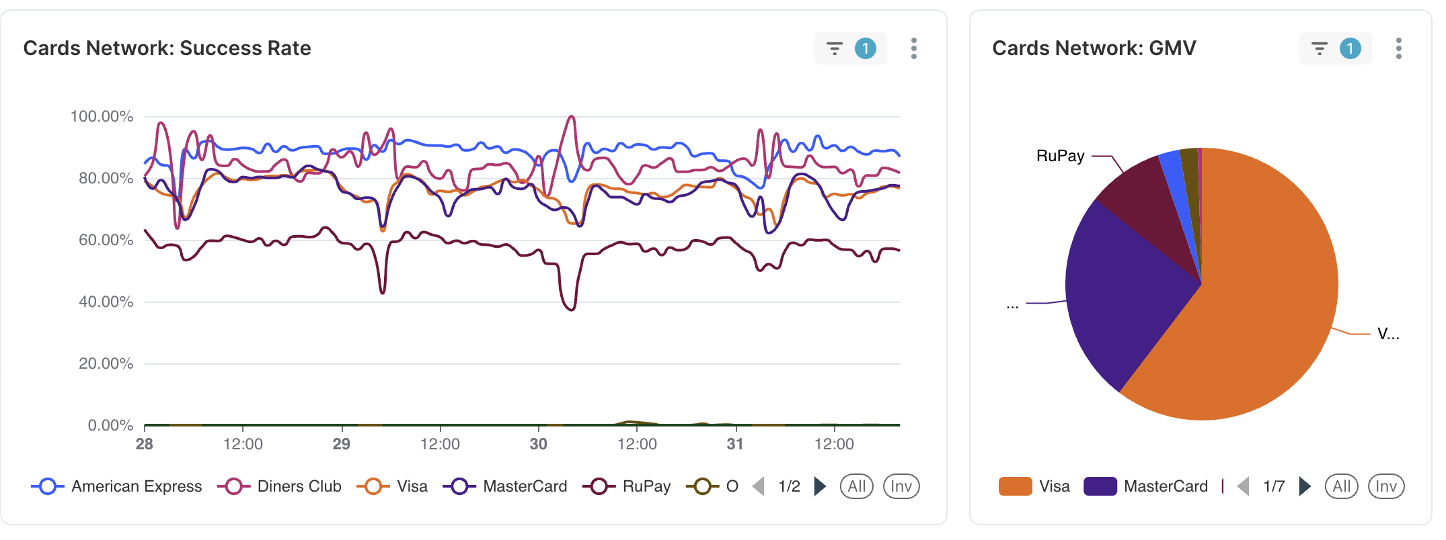Click Visa orange swatch in GMV legend
Image resolution: width=1446 pixels, height=540 pixels.
[1016, 486]
